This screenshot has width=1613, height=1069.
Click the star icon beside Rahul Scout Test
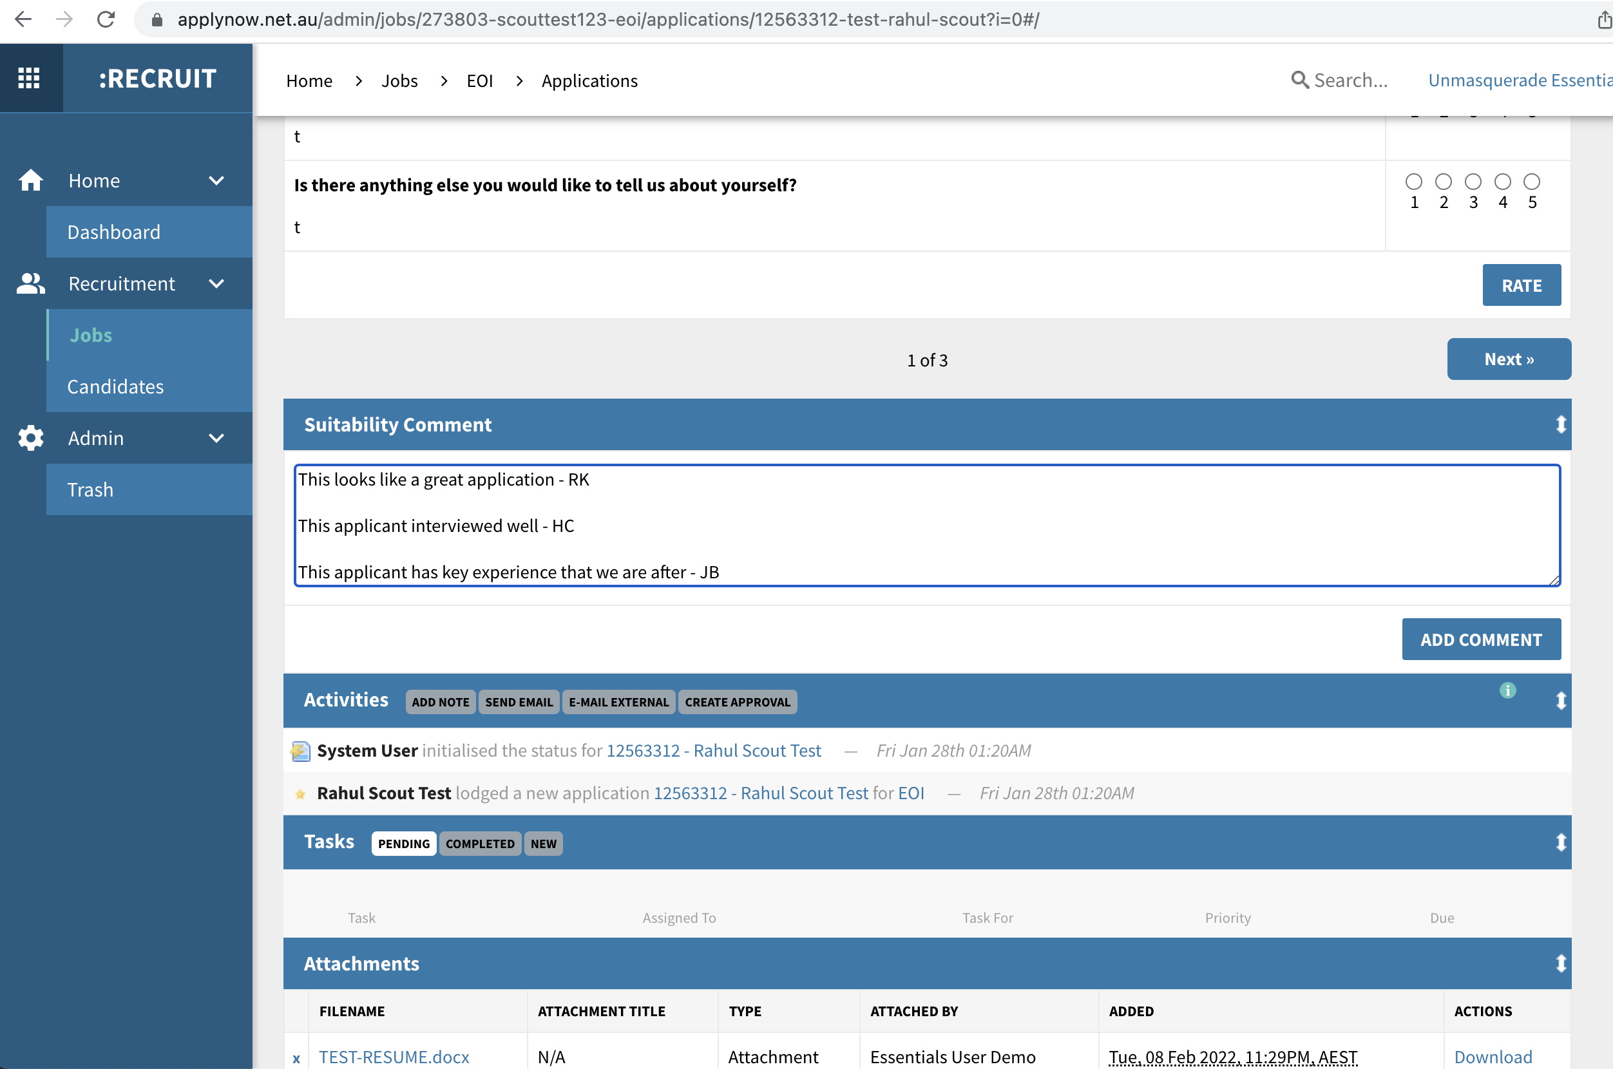click(x=300, y=793)
